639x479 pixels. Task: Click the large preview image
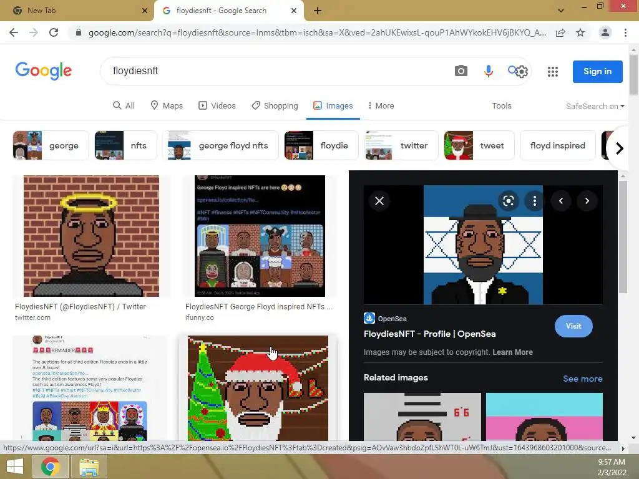(x=483, y=244)
